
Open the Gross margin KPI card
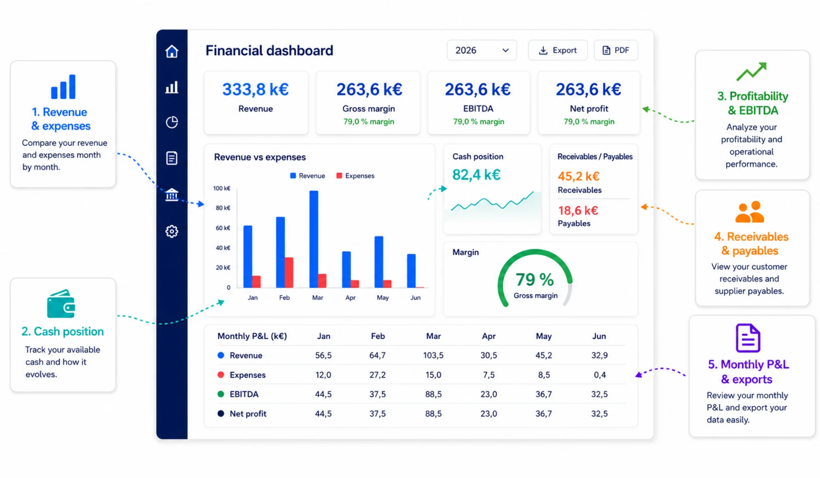(368, 102)
